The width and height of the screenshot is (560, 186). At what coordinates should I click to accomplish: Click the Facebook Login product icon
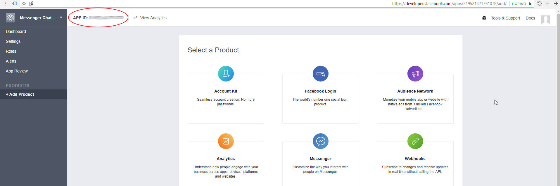pos(320,74)
